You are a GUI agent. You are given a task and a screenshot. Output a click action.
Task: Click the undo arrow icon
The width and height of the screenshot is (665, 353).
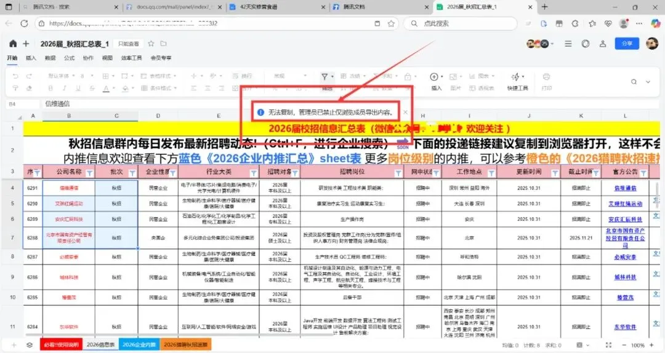(15, 76)
